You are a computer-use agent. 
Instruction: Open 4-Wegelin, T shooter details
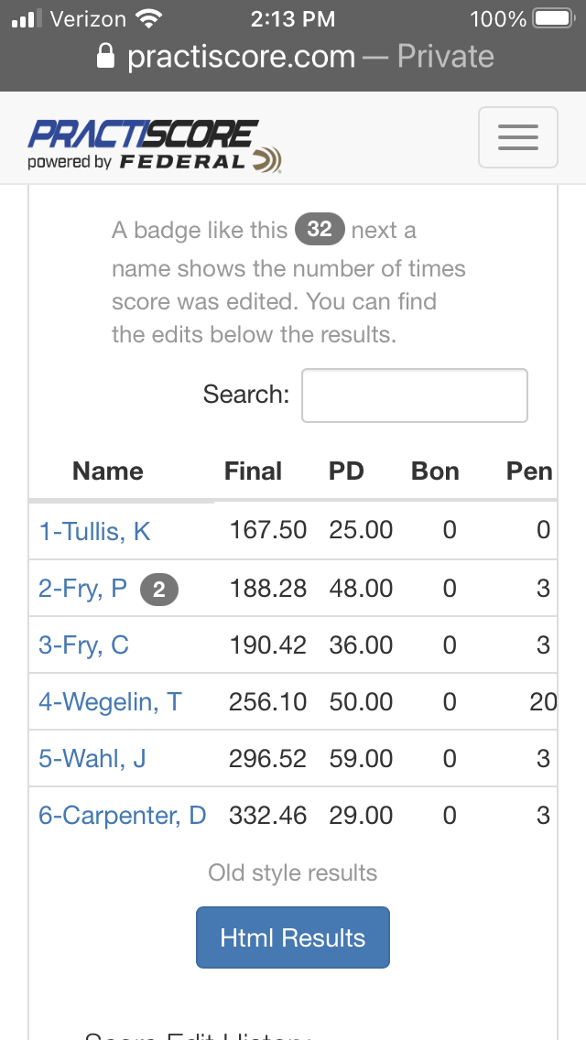(110, 702)
